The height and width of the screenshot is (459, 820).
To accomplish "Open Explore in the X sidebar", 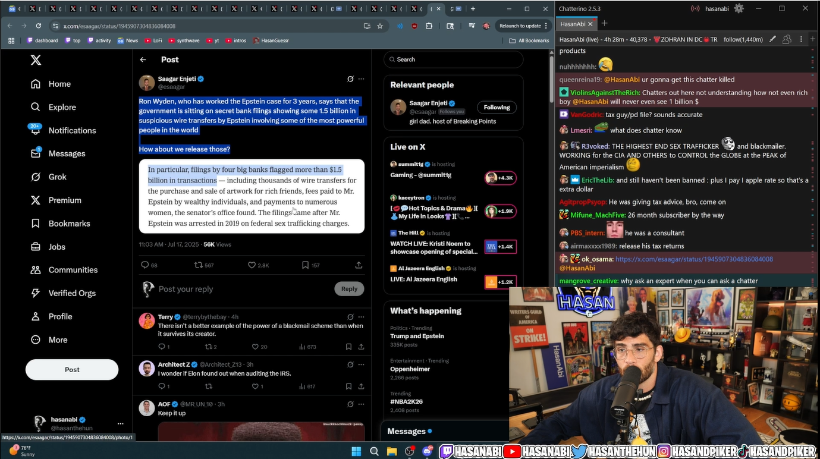I will click(x=54, y=107).
